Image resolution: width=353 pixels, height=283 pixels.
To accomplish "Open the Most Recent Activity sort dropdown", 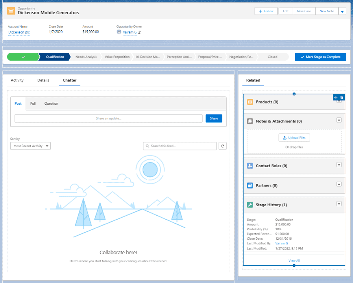I will [x=30, y=146].
